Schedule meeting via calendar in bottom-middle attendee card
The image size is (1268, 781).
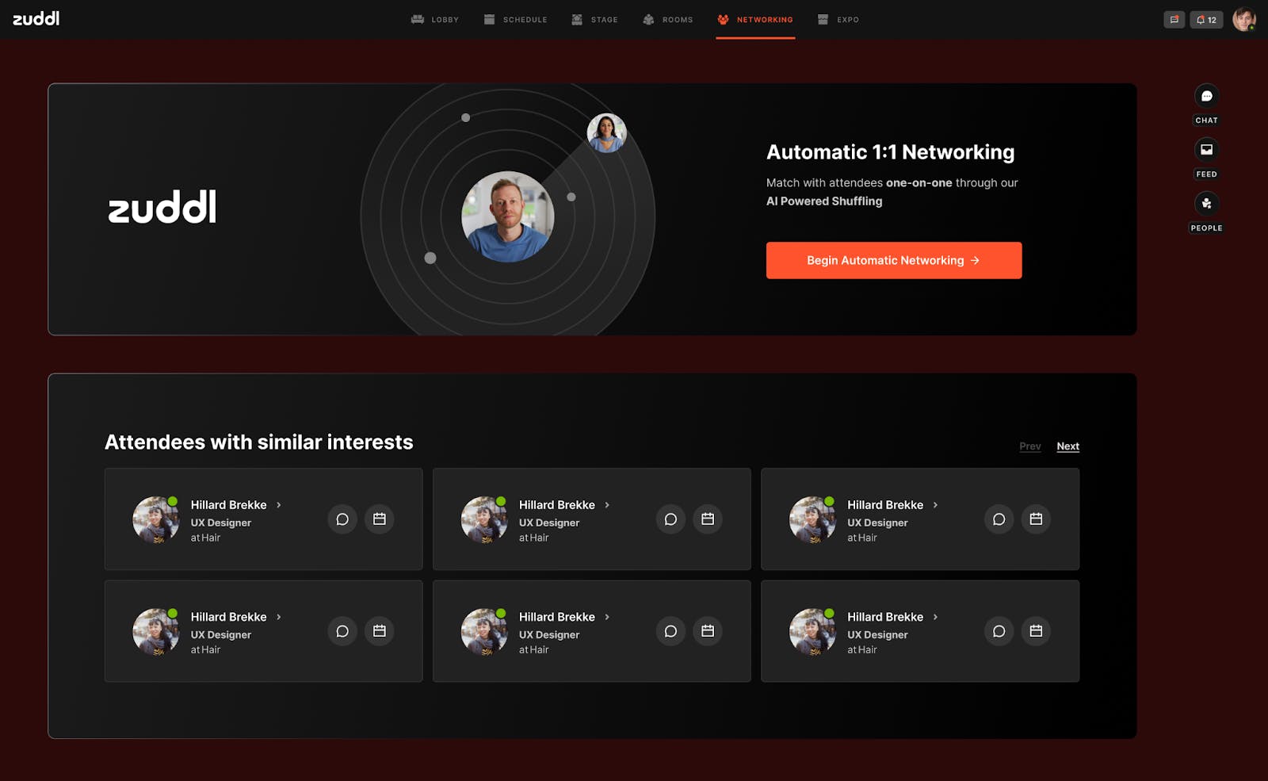708,631
